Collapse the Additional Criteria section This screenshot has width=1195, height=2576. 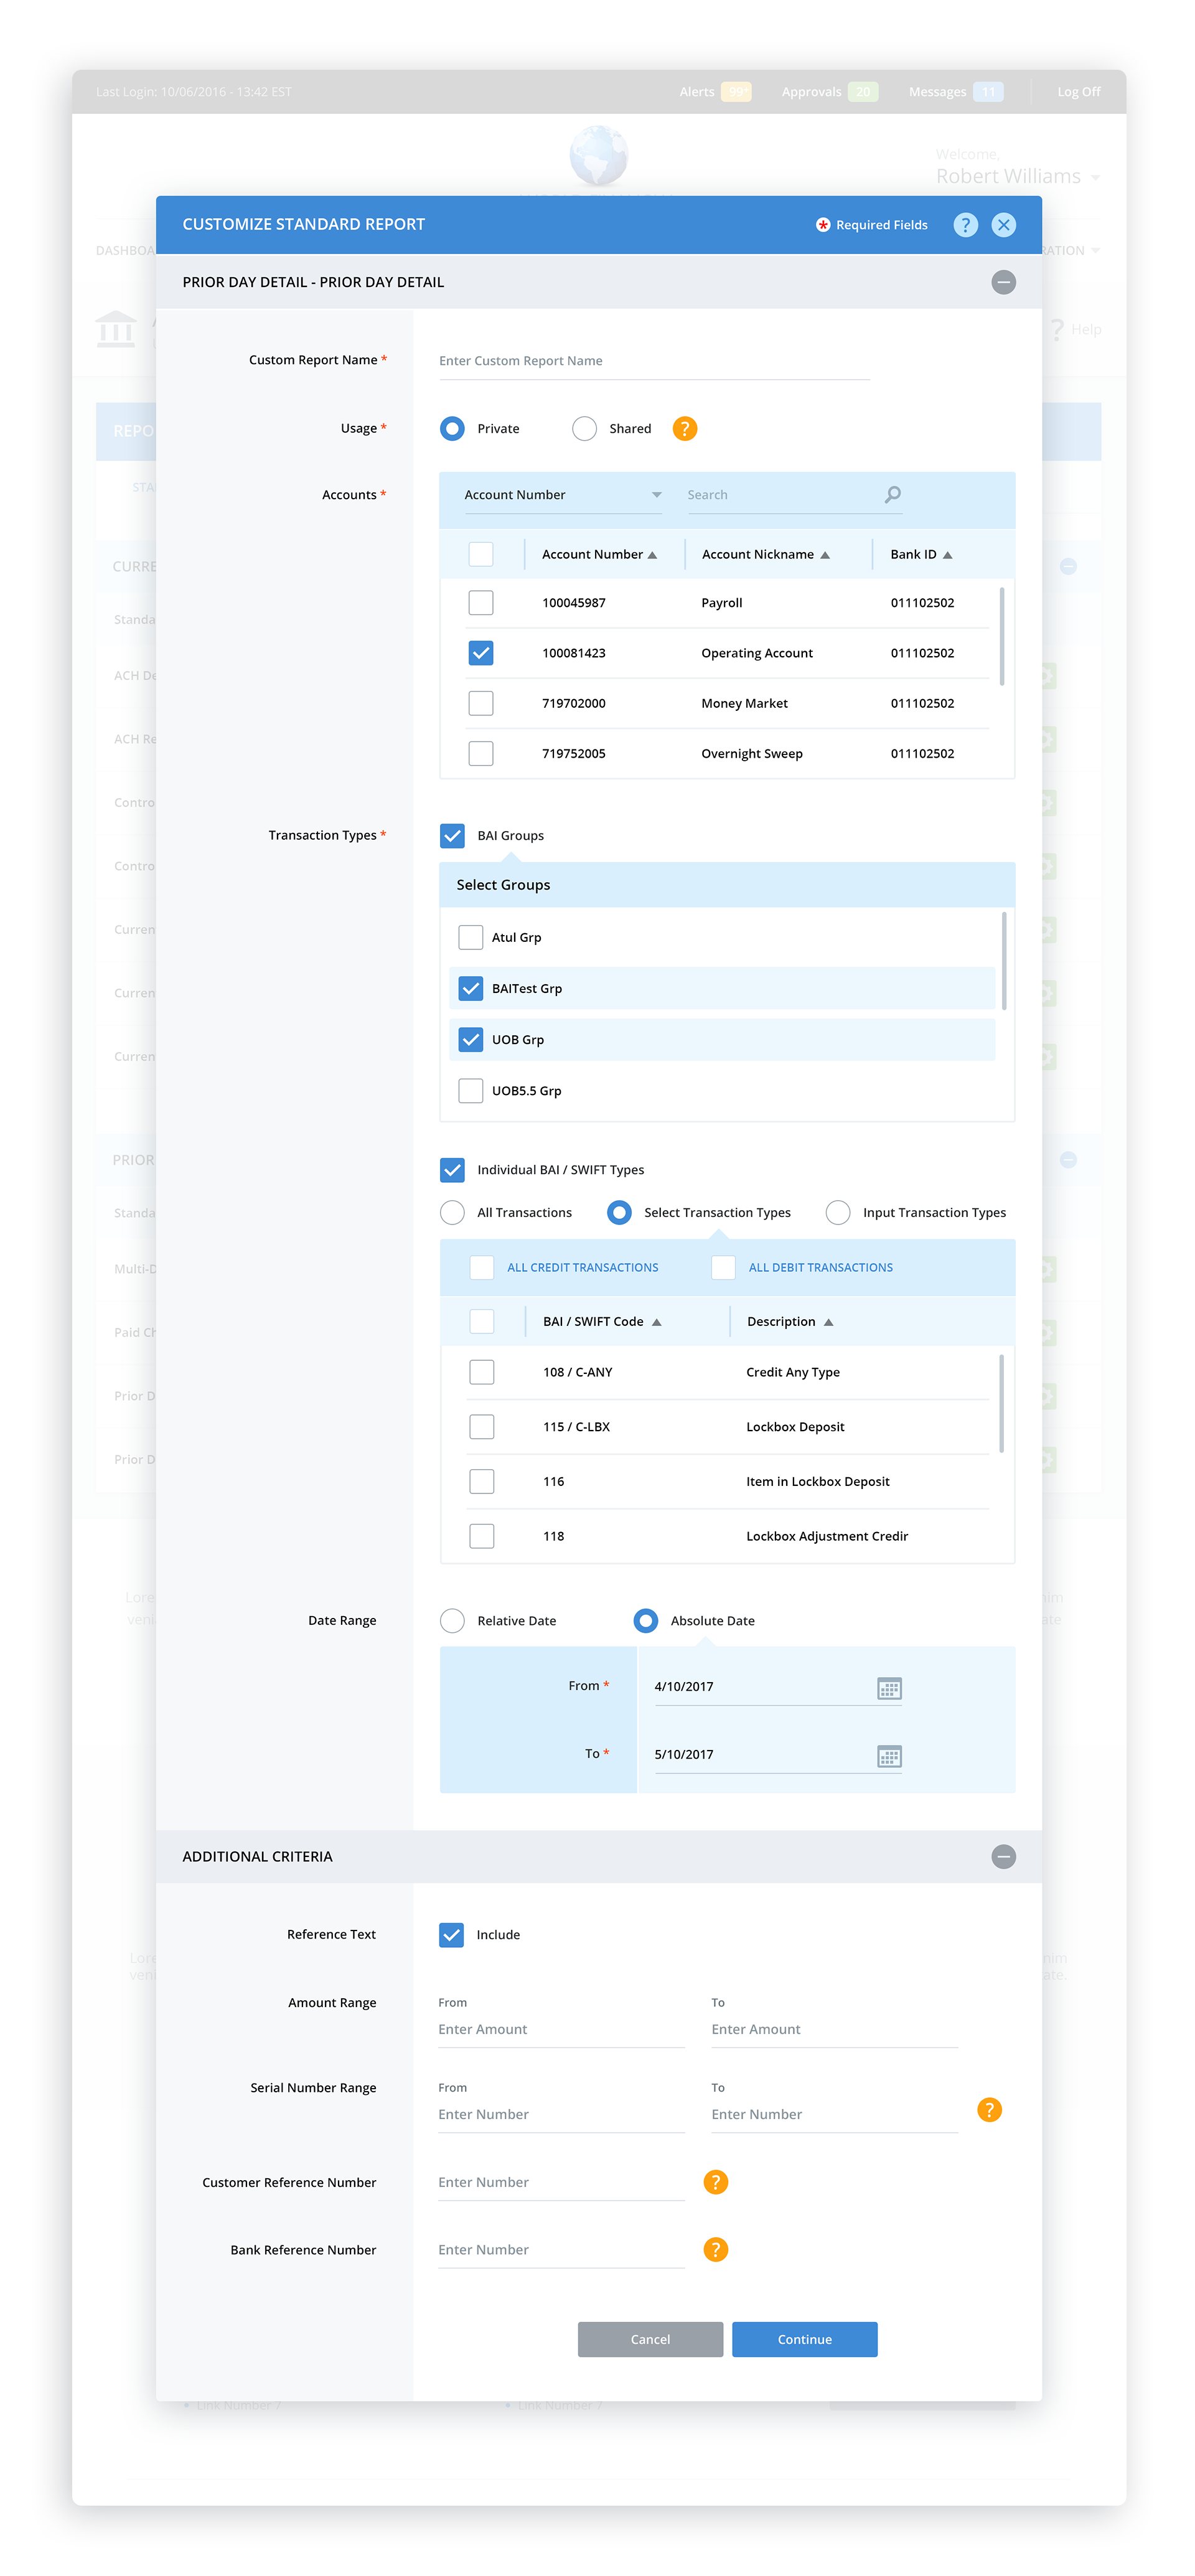tap(1003, 1857)
